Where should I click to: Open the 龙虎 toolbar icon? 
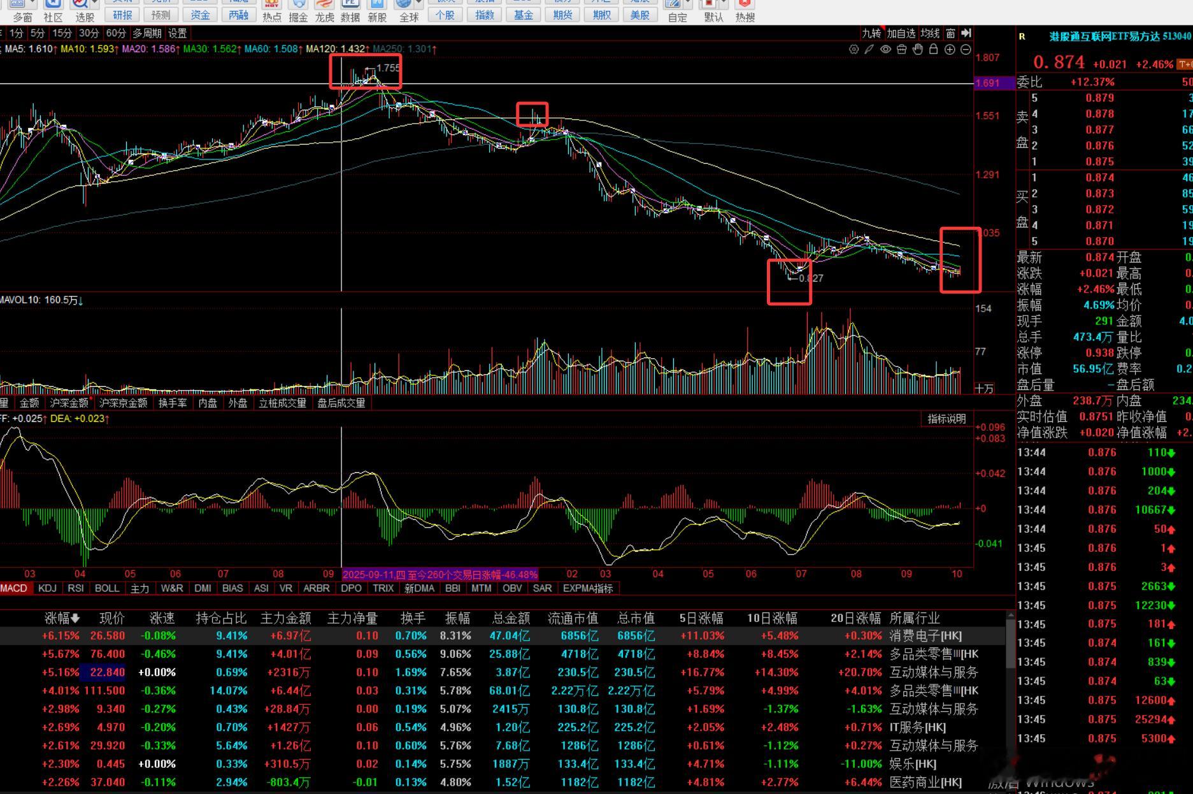tap(324, 11)
